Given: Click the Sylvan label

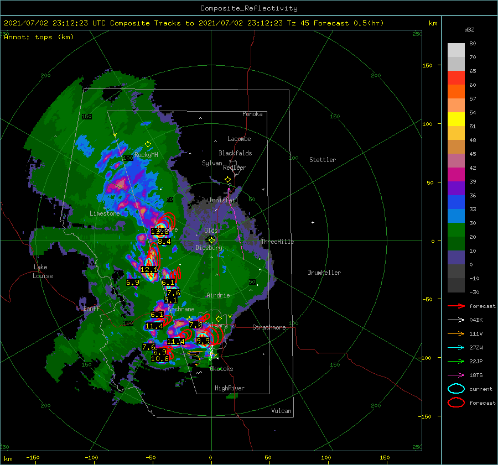Looking at the screenshot, I should click(x=212, y=163).
